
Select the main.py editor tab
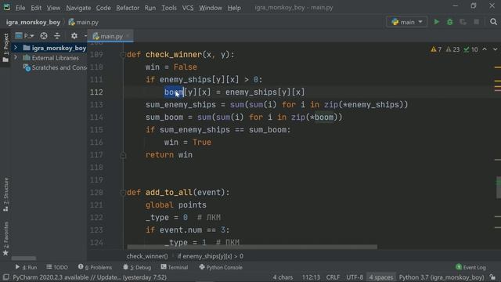tap(110, 36)
